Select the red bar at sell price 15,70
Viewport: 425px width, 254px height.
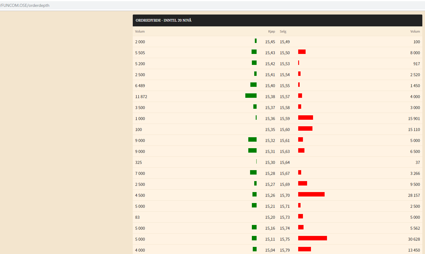[311, 194]
